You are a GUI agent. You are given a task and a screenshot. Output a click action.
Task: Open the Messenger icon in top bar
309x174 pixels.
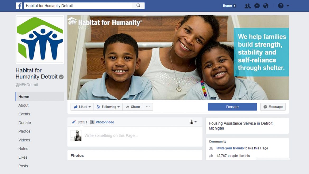257,6
